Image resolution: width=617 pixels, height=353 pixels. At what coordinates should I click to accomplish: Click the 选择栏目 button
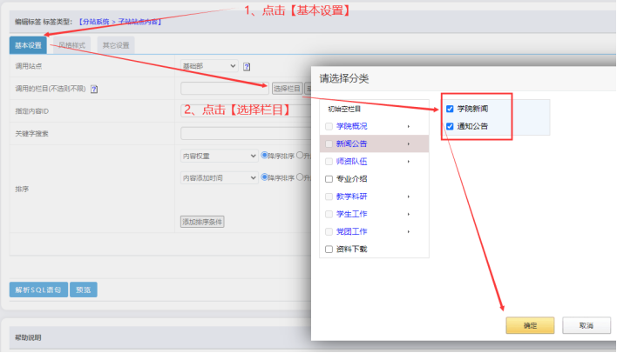pyautogui.click(x=287, y=88)
